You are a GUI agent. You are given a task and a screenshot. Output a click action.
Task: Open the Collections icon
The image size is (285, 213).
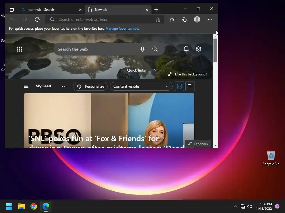[184, 19]
